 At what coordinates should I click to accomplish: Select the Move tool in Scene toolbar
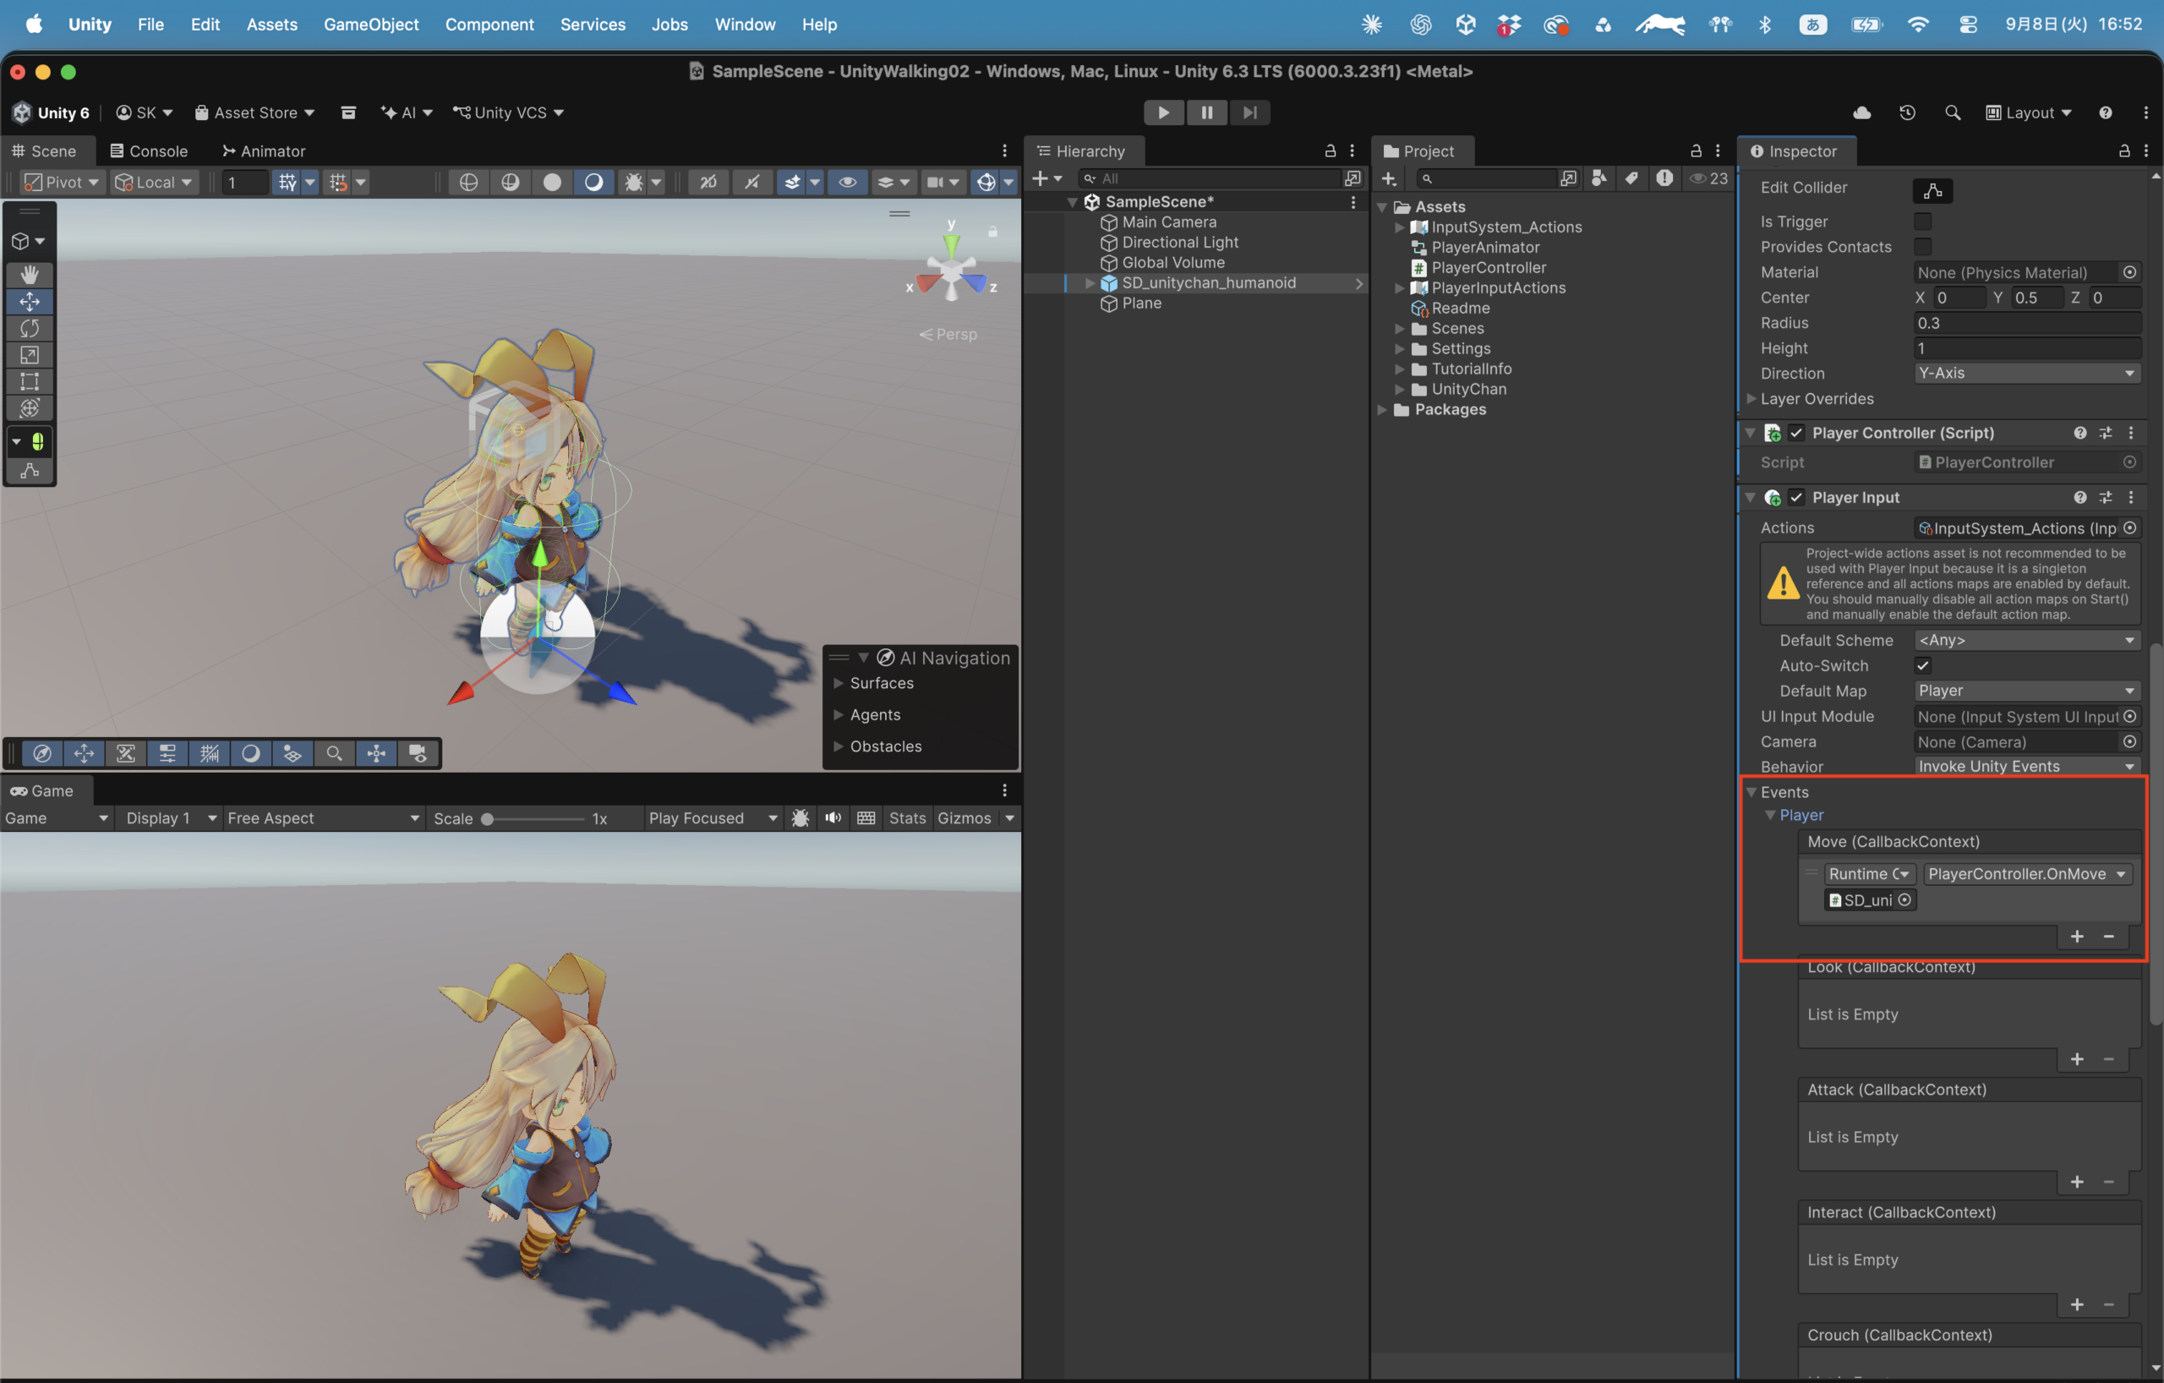click(29, 301)
